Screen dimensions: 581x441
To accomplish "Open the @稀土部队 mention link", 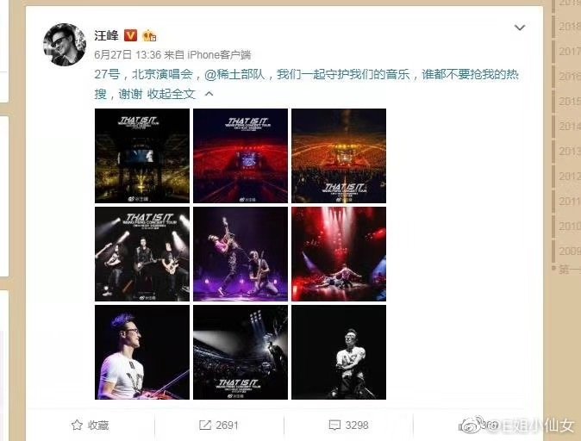I will (234, 74).
